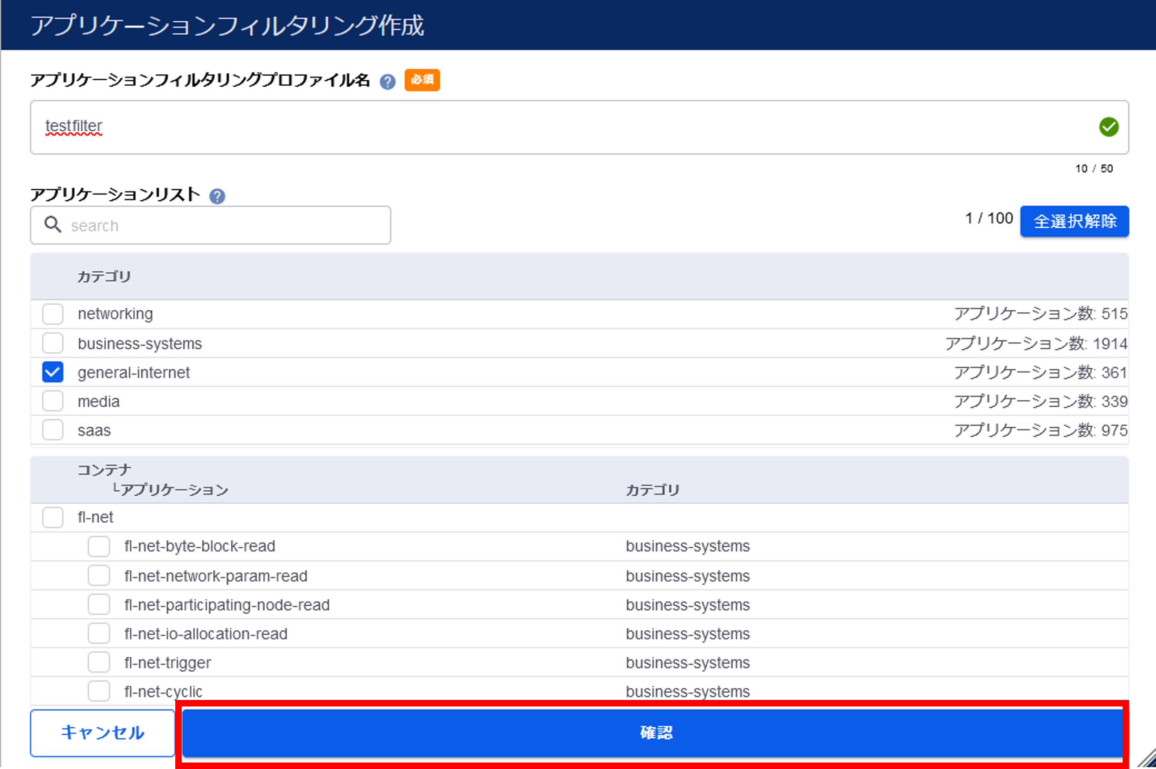This screenshot has height=769, width=1156.
Task: Open help icon beside profile name label
Action: [387, 82]
